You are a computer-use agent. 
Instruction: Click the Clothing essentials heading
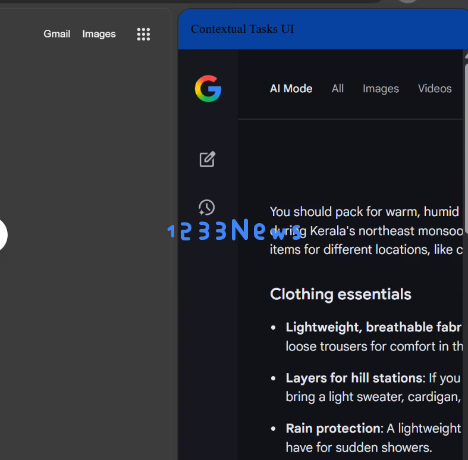pyautogui.click(x=340, y=294)
